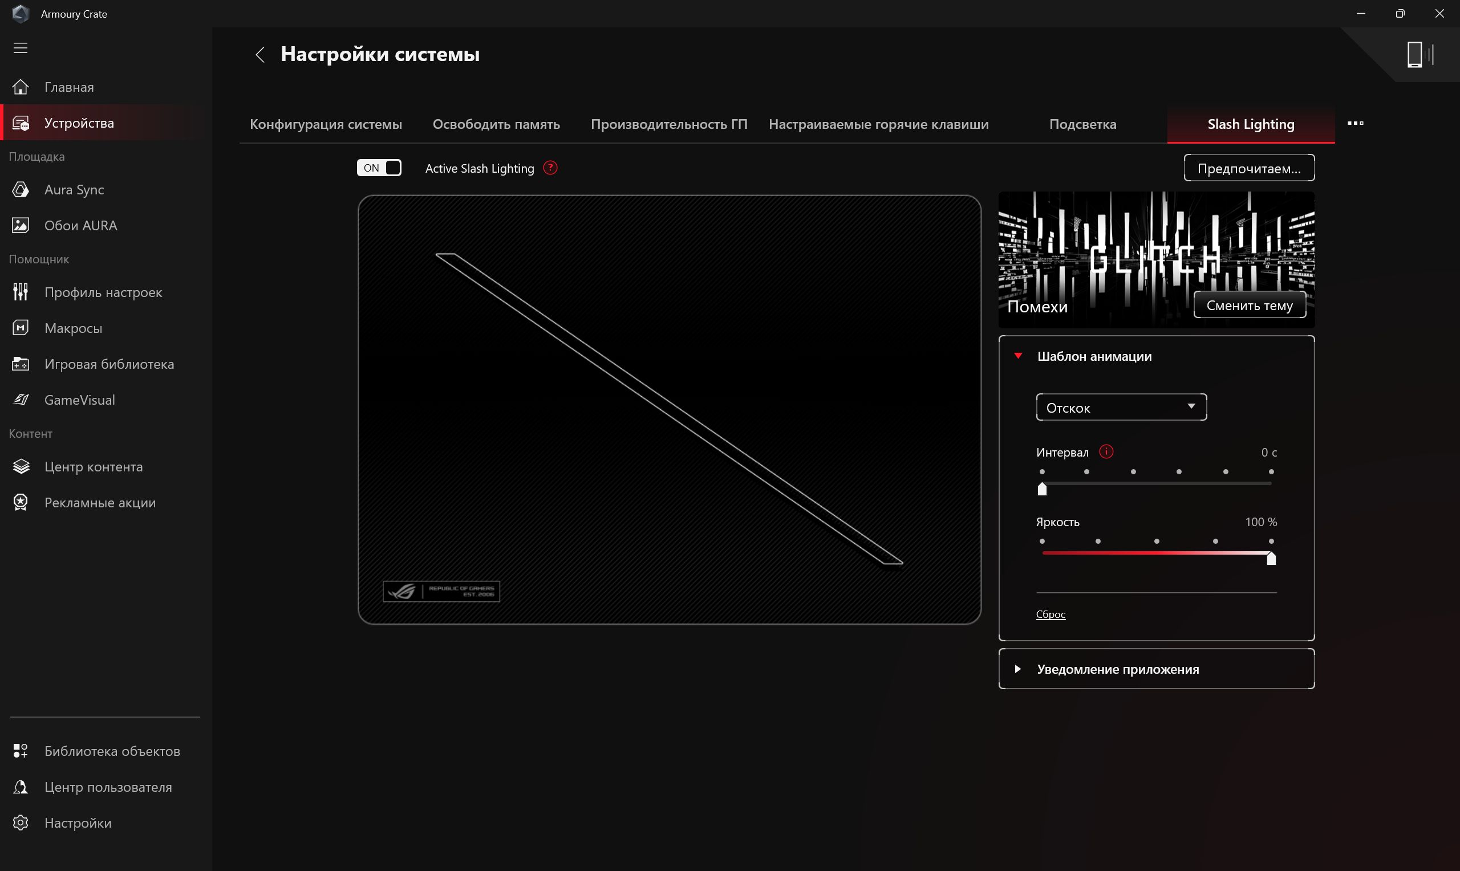
Task: Switch to the Освободить память tab
Action: [496, 124]
